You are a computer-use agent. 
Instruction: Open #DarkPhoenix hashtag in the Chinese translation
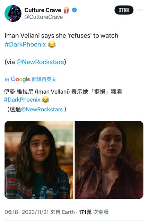pos(22,100)
